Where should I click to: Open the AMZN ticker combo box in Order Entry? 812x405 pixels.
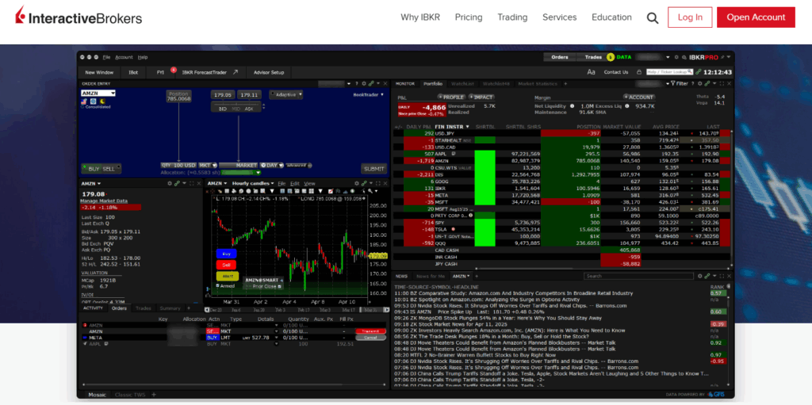pos(98,94)
